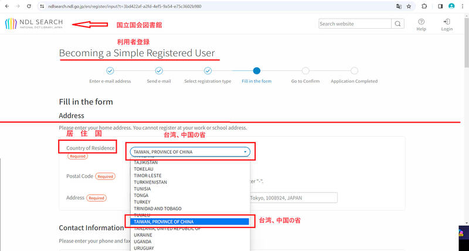Open the Chrome three-dot menu
This screenshot has height=251, width=469.
coord(461,6)
